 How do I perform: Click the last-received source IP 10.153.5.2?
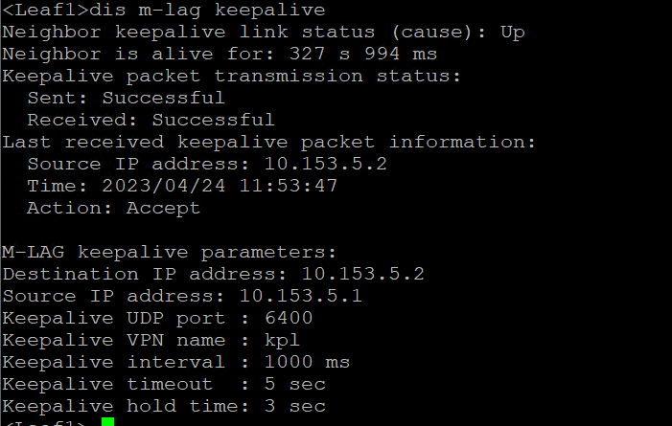(326, 164)
